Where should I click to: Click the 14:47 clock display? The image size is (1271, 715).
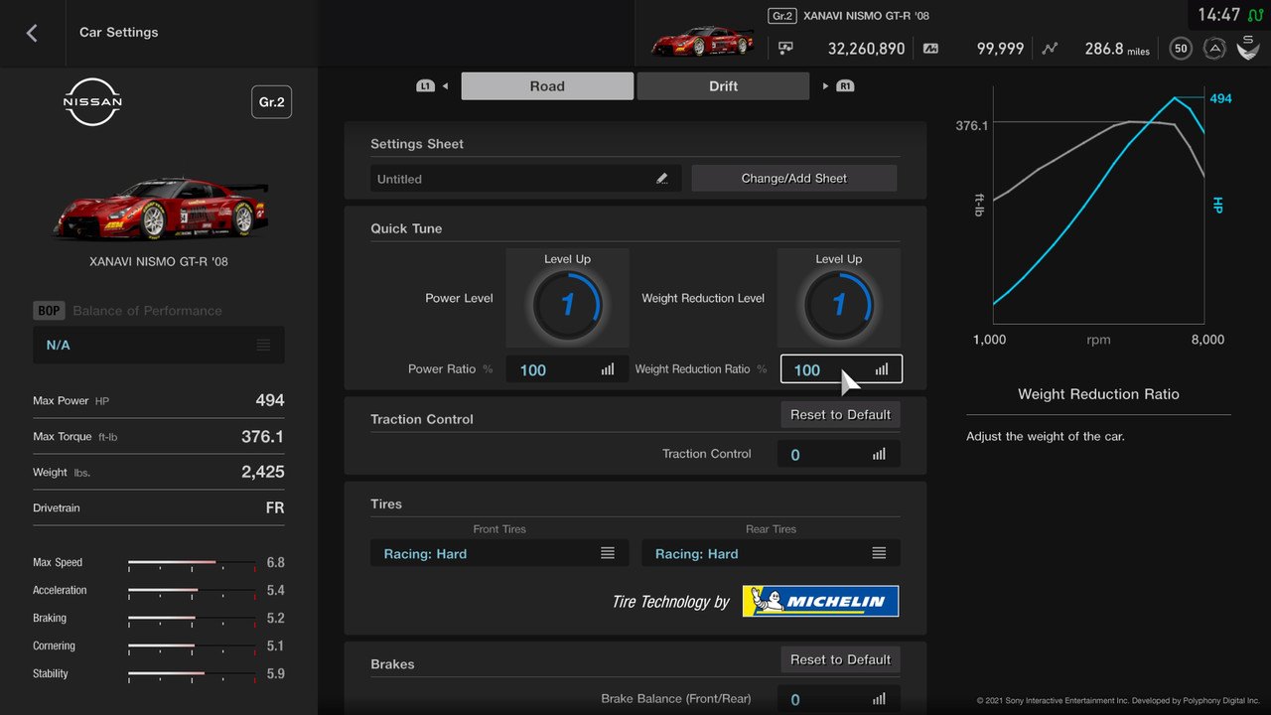[x=1218, y=15]
